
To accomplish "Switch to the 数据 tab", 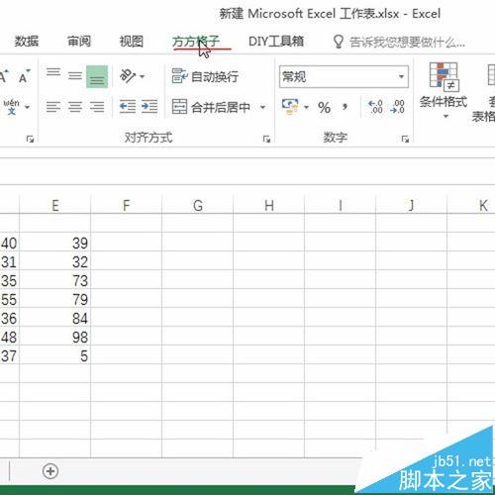I will click(27, 42).
